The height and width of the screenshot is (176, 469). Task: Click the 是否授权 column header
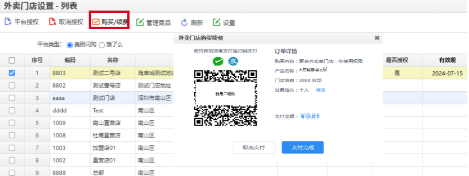(x=397, y=61)
